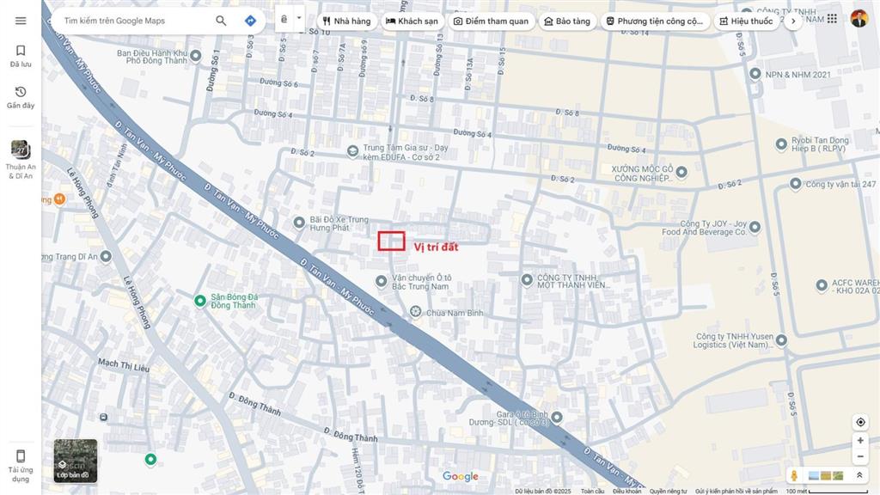Toggle the 100 mét scale units
This screenshot has height=495, width=880.
[x=826, y=491]
